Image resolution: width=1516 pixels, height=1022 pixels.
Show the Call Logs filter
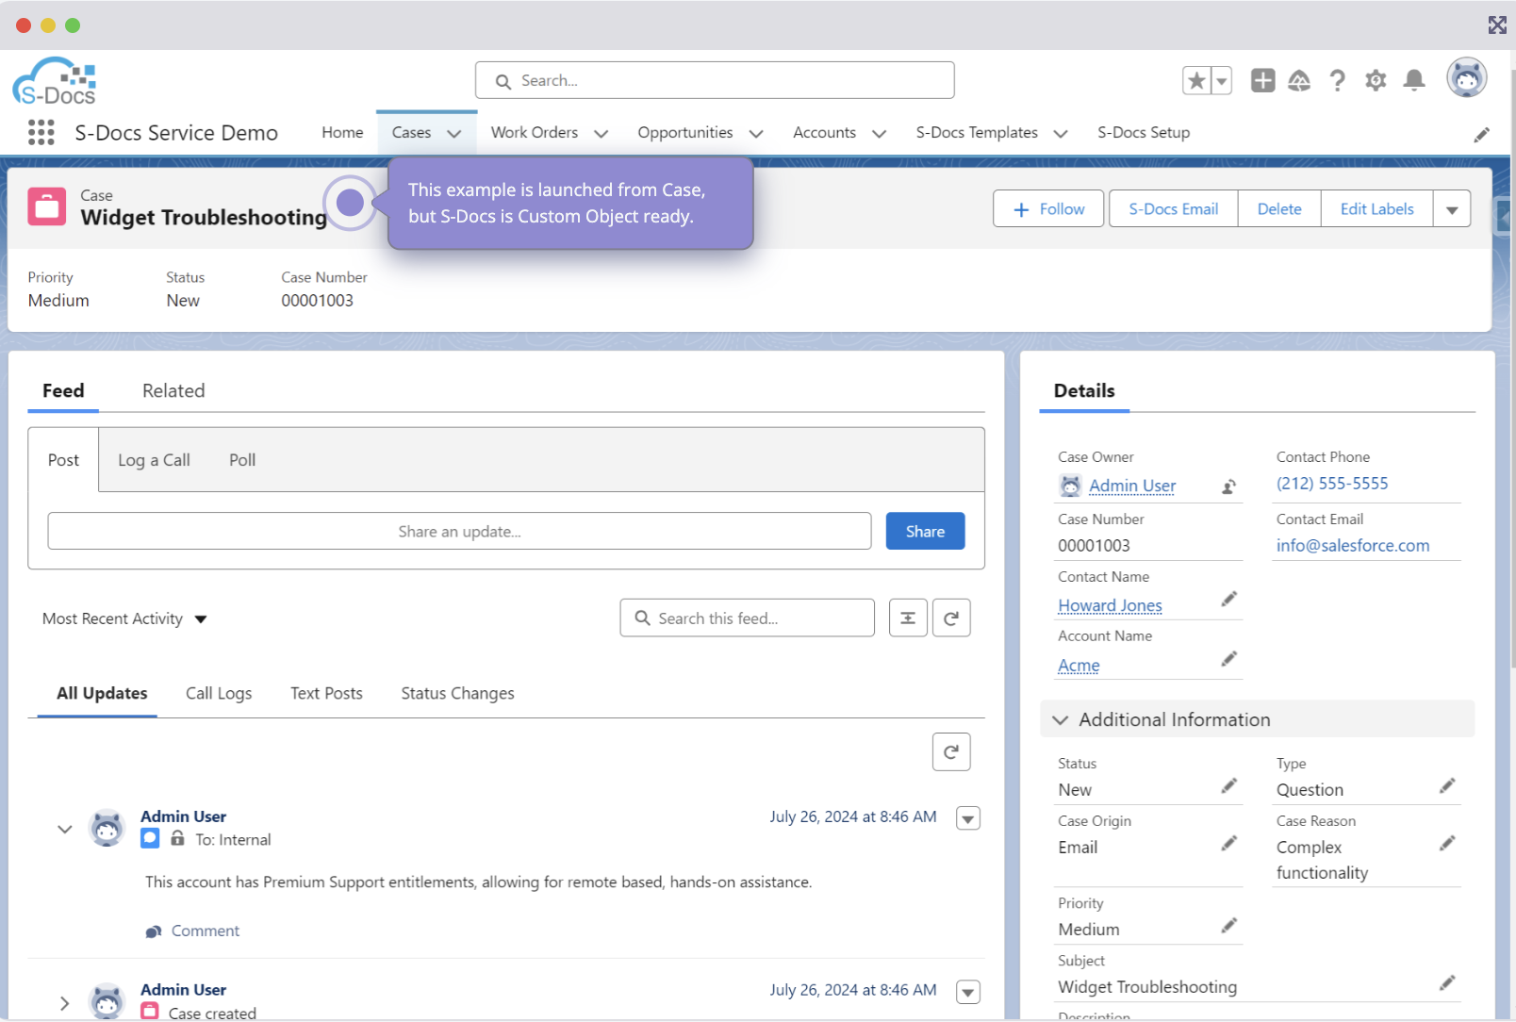point(219,693)
